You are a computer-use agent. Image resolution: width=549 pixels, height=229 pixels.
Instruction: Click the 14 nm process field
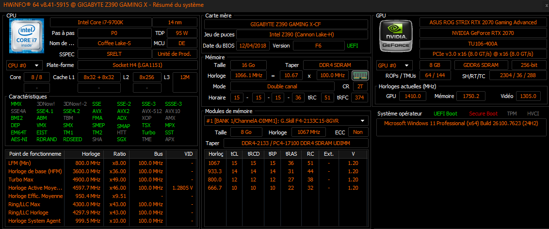[x=175, y=22]
